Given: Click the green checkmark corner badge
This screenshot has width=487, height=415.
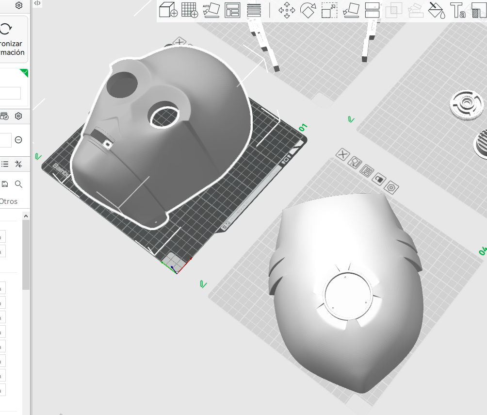Looking at the screenshot, I should tap(24, 73).
